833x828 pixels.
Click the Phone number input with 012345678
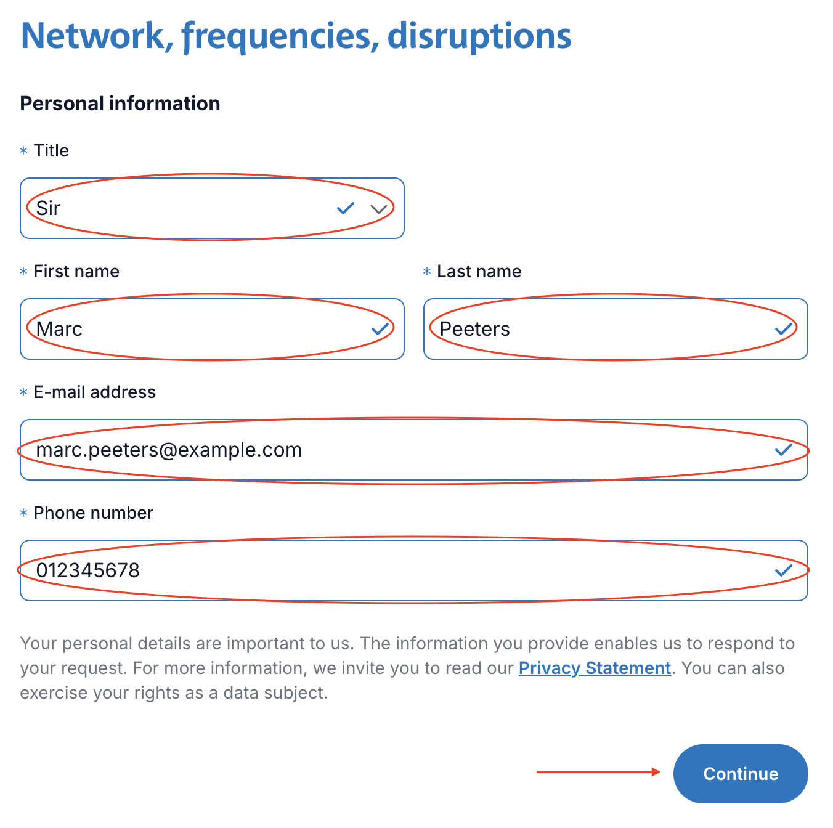click(400, 570)
